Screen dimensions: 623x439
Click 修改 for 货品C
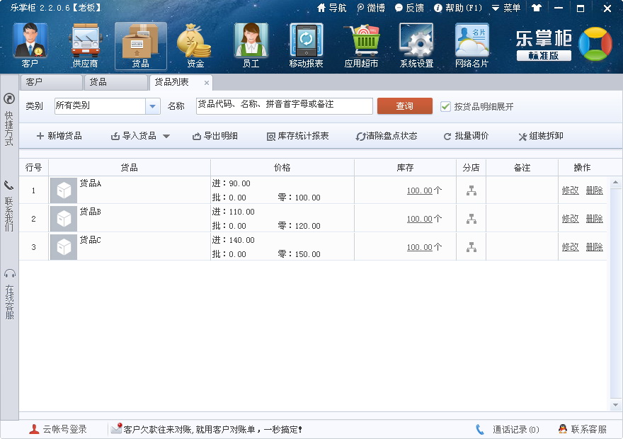pos(570,246)
